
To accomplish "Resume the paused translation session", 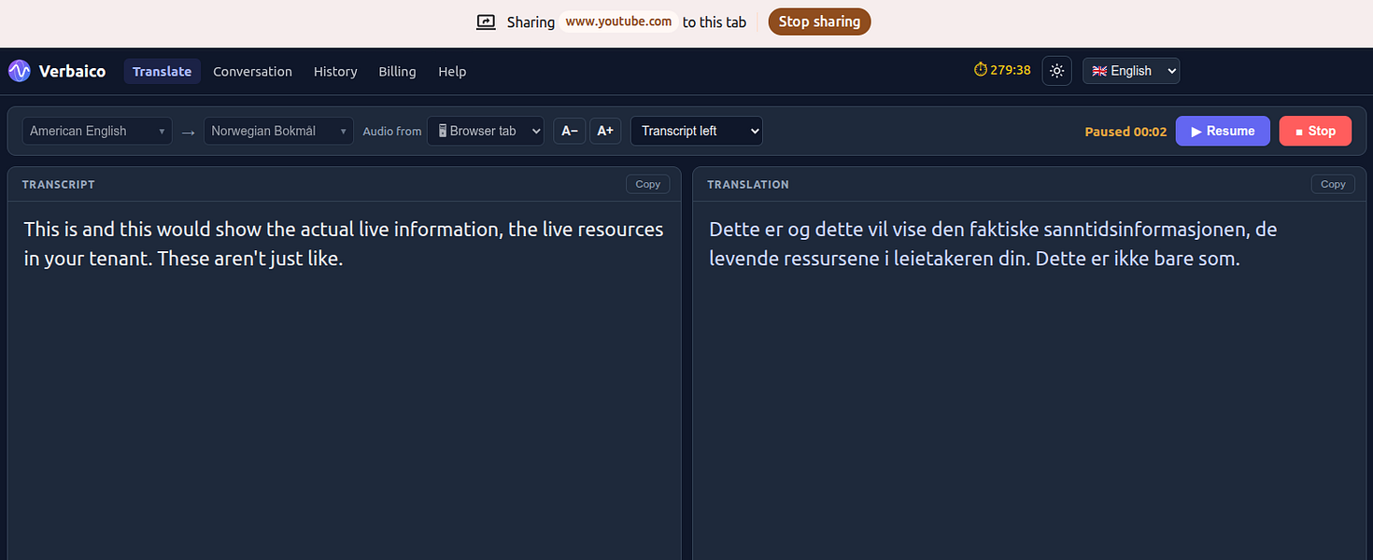I will click(1223, 131).
